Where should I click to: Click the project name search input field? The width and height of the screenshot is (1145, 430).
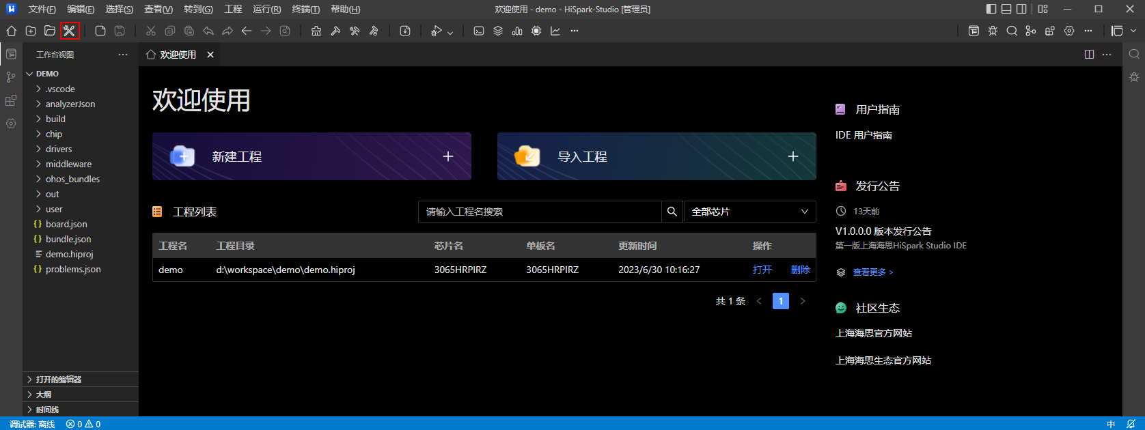pyautogui.click(x=540, y=212)
